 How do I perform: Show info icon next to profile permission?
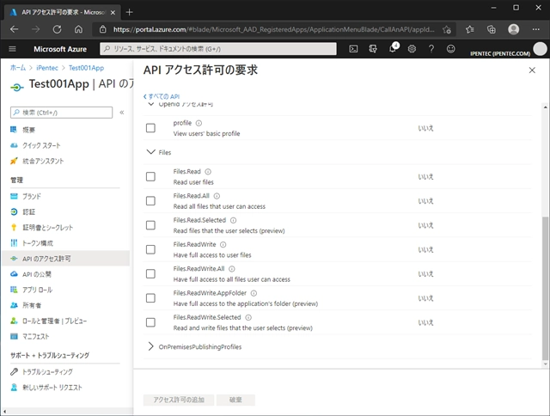pyautogui.click(x=199, y=123)
